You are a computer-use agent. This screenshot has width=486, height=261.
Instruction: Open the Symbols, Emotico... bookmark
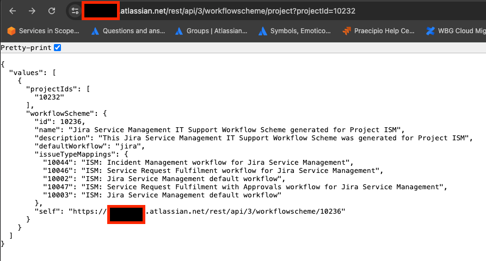(x=295, y=31)
